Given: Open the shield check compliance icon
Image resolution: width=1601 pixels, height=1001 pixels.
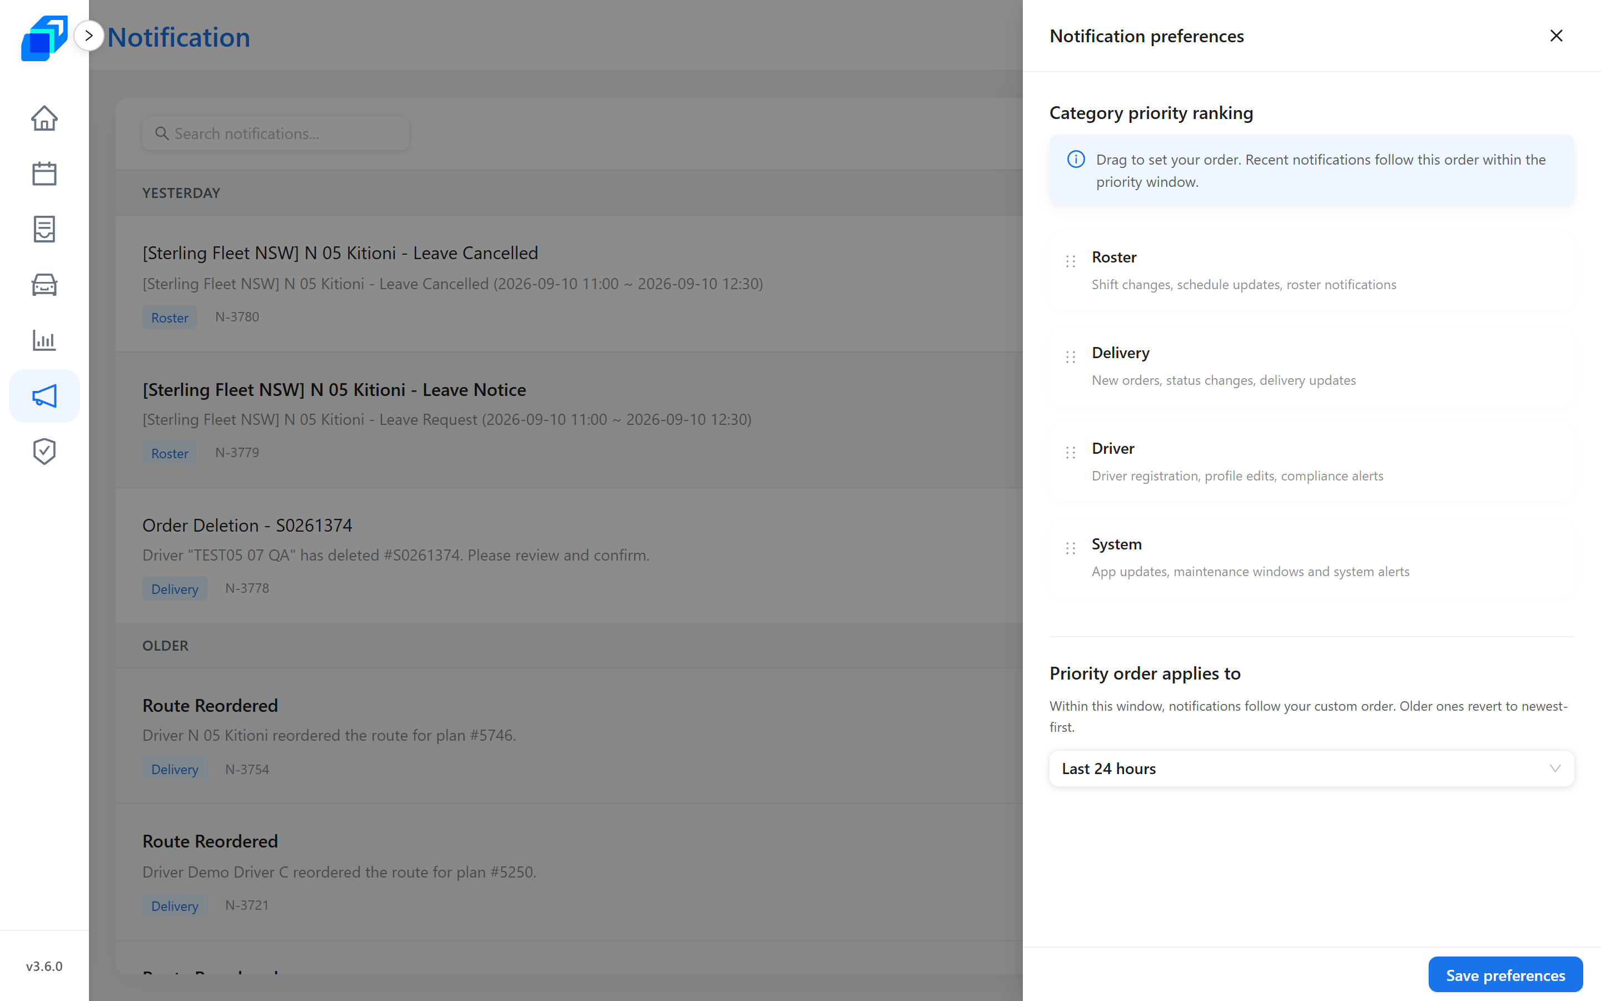Looking at the screenshot, I should [x=44, y=452].
